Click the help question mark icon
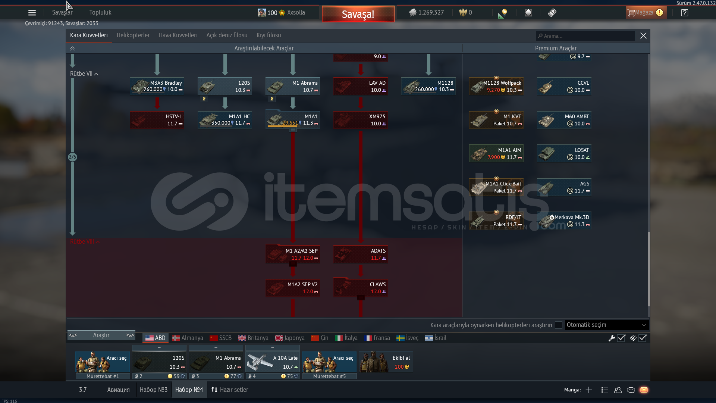The height and width of the screenshot is (403, 716). 684,13
